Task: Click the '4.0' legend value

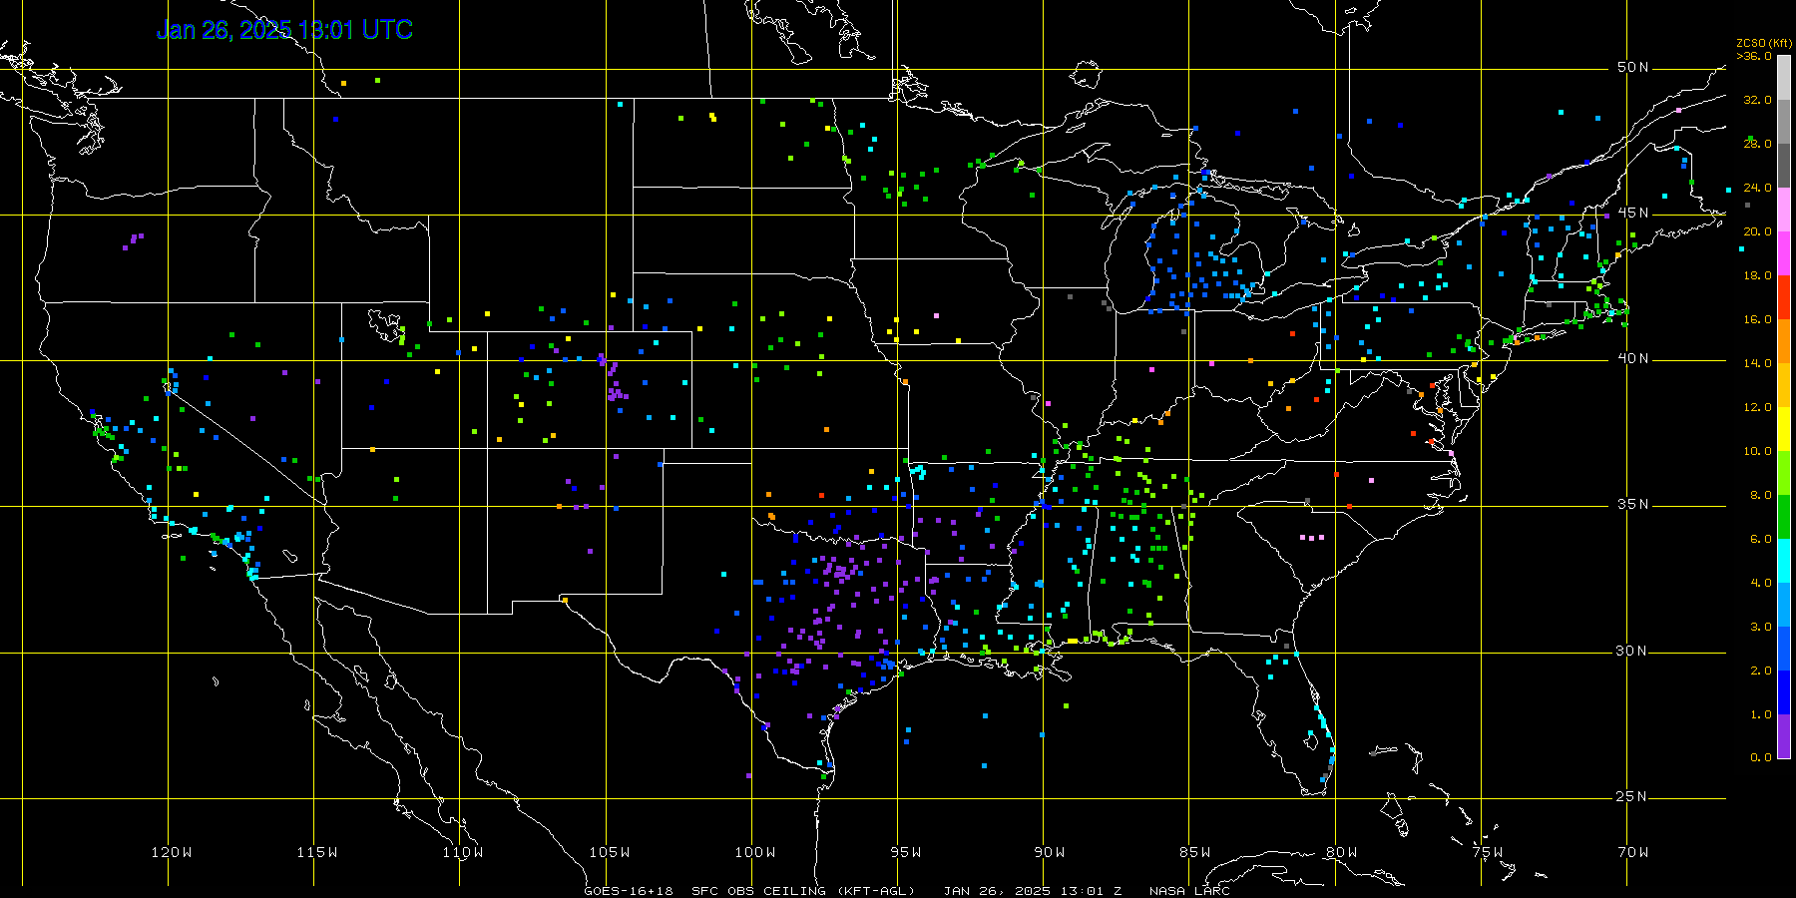Action: [x=1761, y=583]
